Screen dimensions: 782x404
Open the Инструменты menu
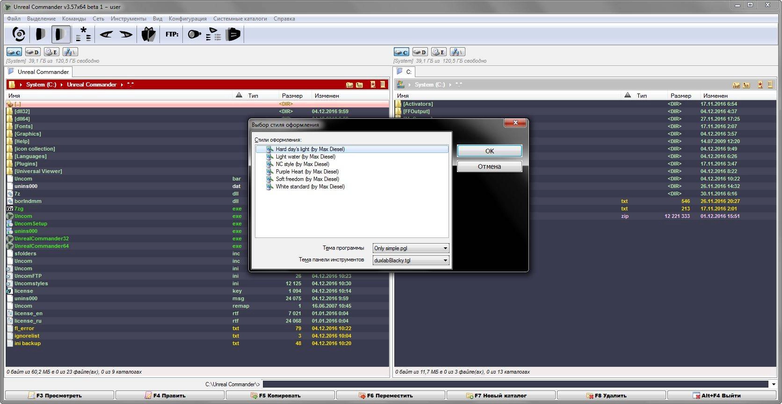tap(129, 19)
